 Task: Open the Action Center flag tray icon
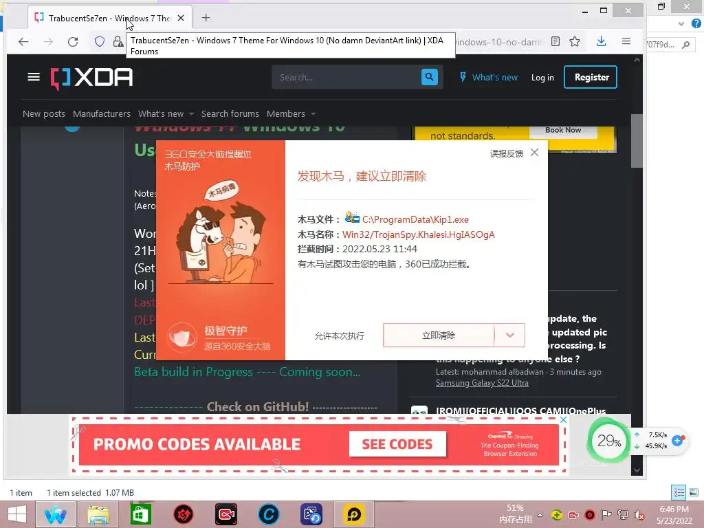pyautogui.click(x=606, y=515)
